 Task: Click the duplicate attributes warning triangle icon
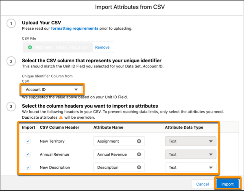61,117
